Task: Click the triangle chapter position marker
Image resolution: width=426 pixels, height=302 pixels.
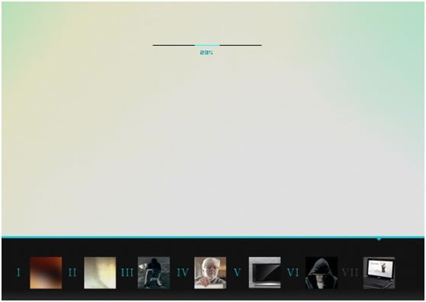Action: coord(379,239)
